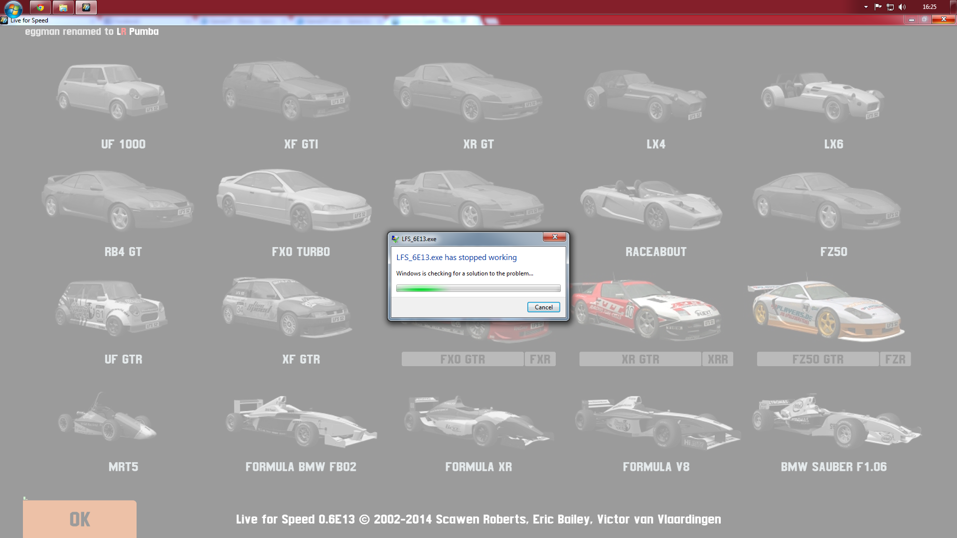Toggle the XRR car class button
The height and width of the screenshot is (538, 957).
pyautogui.click(x=717, y=359)
